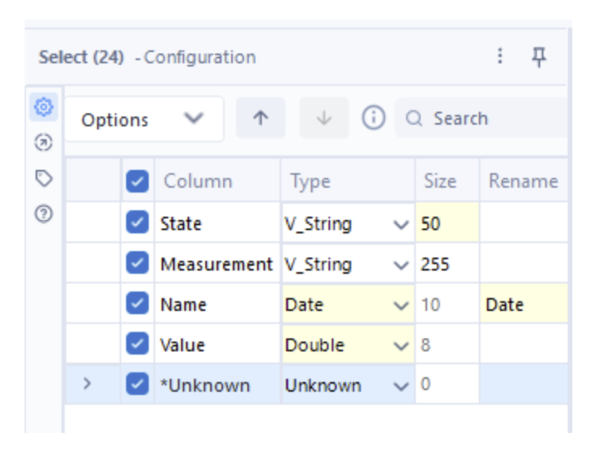595x457 pixels.
Task: Open the navigation arrow icon in sidebar
Action: (44, 143)
